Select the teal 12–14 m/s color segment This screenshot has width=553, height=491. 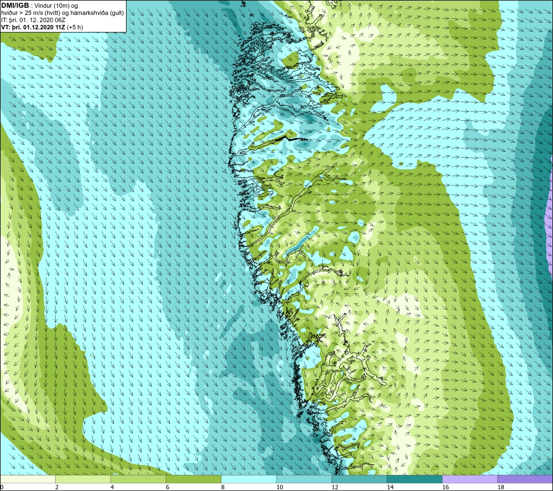(x=359, y=479)
